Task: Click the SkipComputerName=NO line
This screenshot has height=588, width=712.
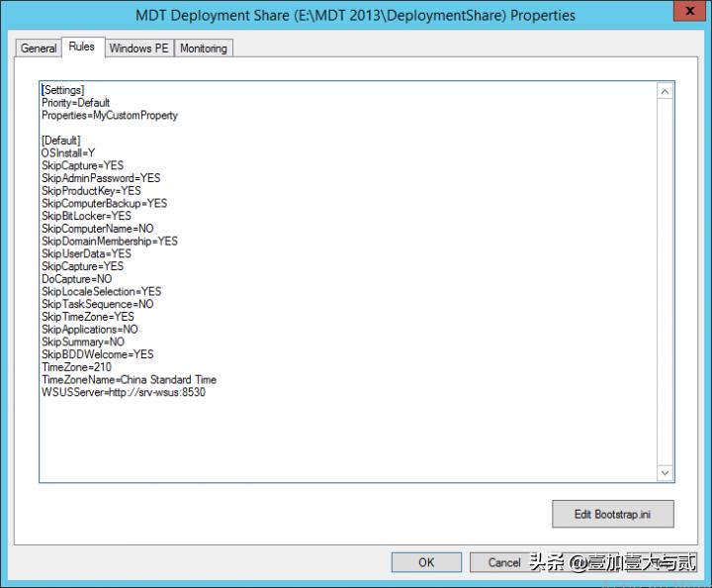Action: point(98,229)
